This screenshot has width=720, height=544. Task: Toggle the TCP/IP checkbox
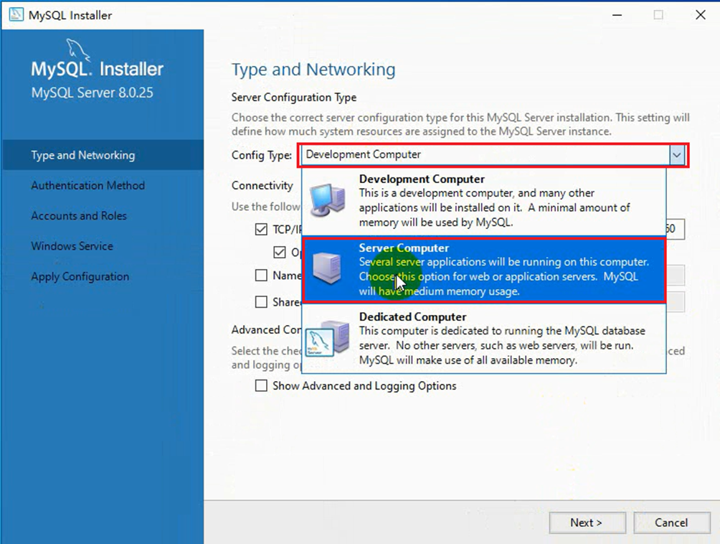tap(261, 229)
